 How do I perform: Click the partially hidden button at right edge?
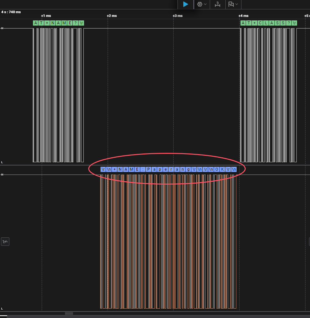[x=308, y=242]
